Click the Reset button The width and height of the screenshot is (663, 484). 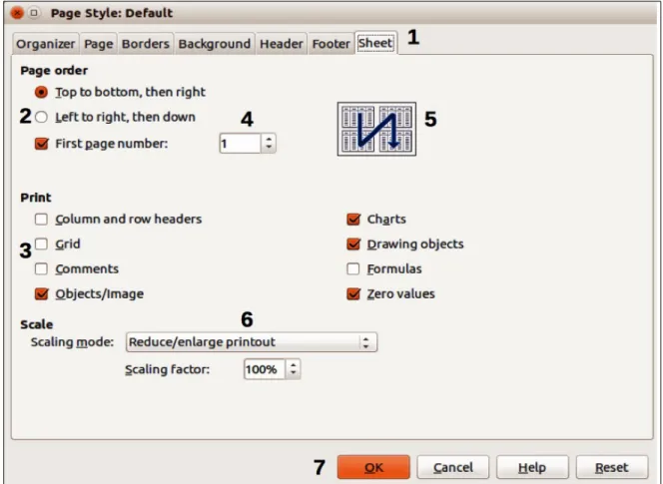point(612,467)
